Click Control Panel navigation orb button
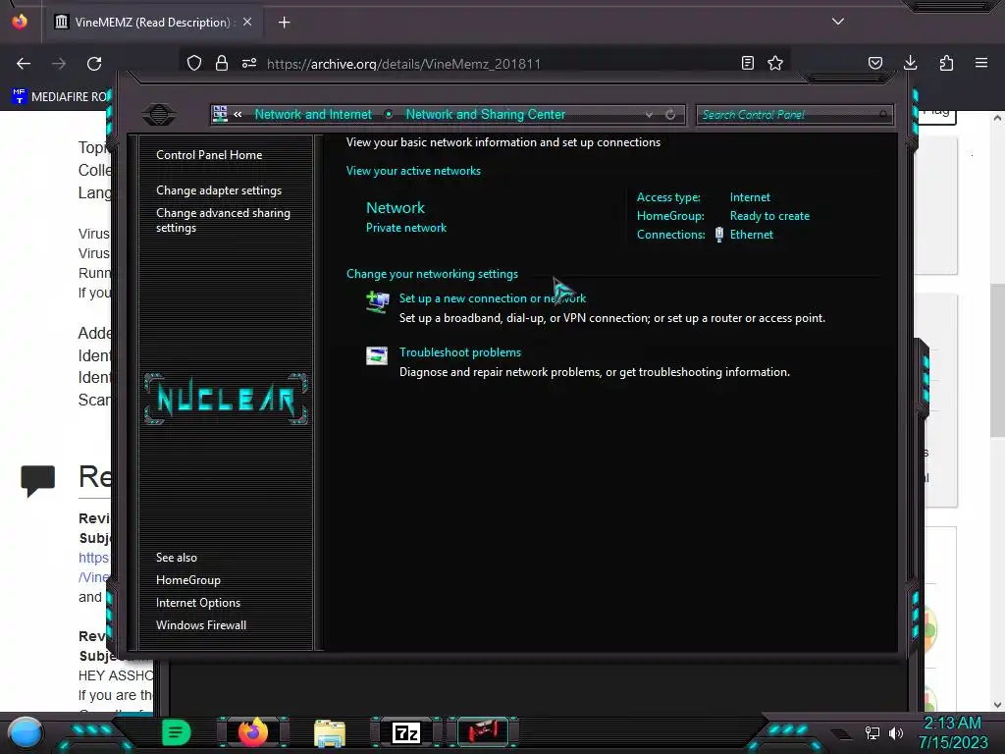Image resolution: width=1005 pixels, height=754 pixels. pyautogui.click(x=159, y=115)
